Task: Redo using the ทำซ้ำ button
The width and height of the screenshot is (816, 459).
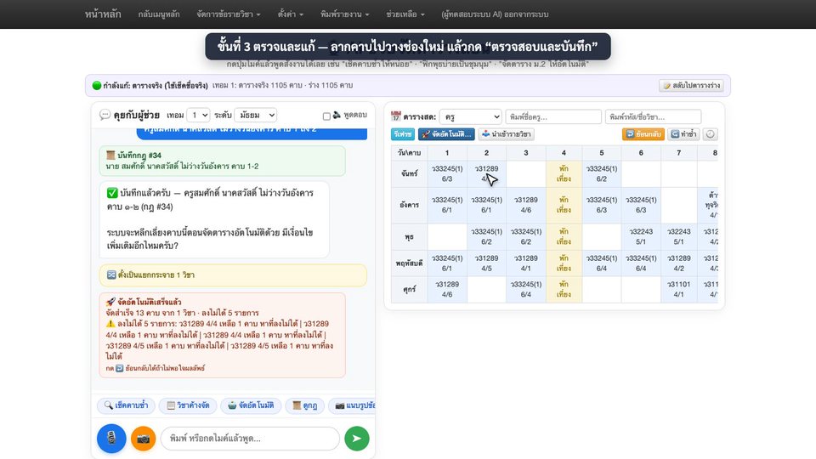Action: coord(683,133)
